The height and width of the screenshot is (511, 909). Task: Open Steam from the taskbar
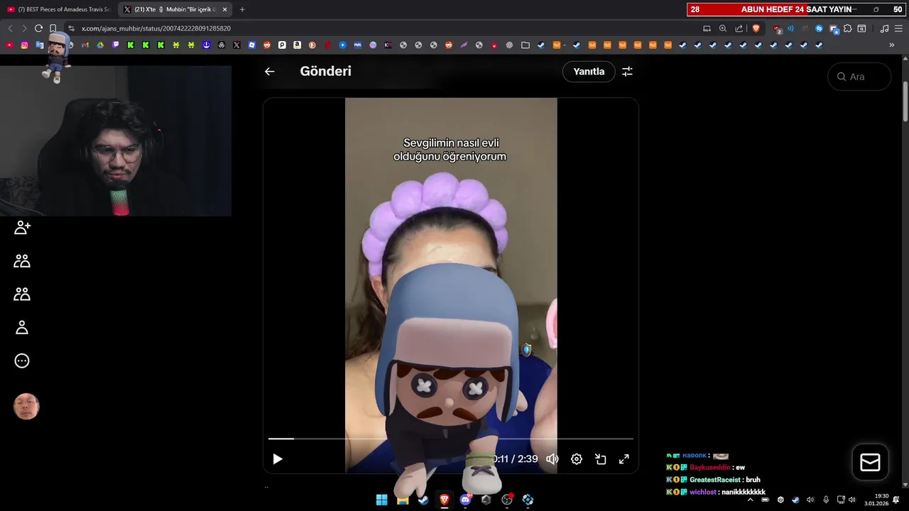423,500
